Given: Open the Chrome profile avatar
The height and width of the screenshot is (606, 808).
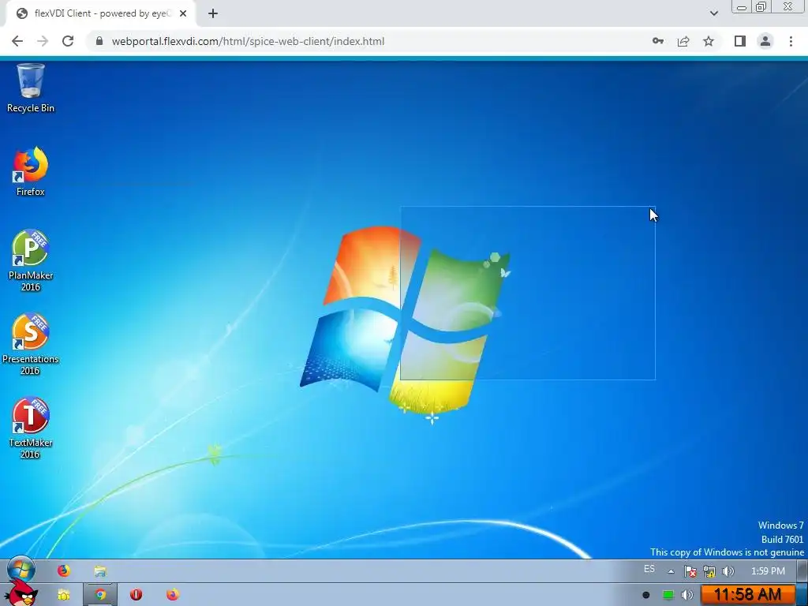Looking at the screenshot, I should pyautogui.click(x=765, y=41).
